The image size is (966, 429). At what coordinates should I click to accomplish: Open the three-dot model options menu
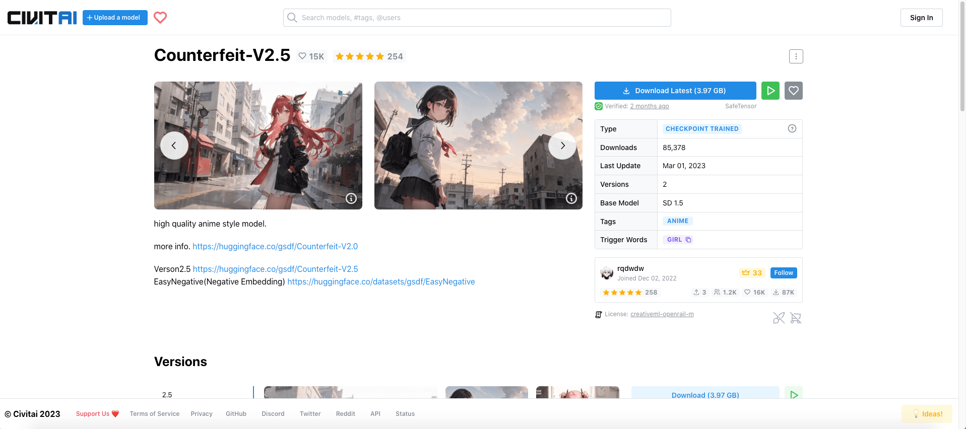[x=796, y=56]
